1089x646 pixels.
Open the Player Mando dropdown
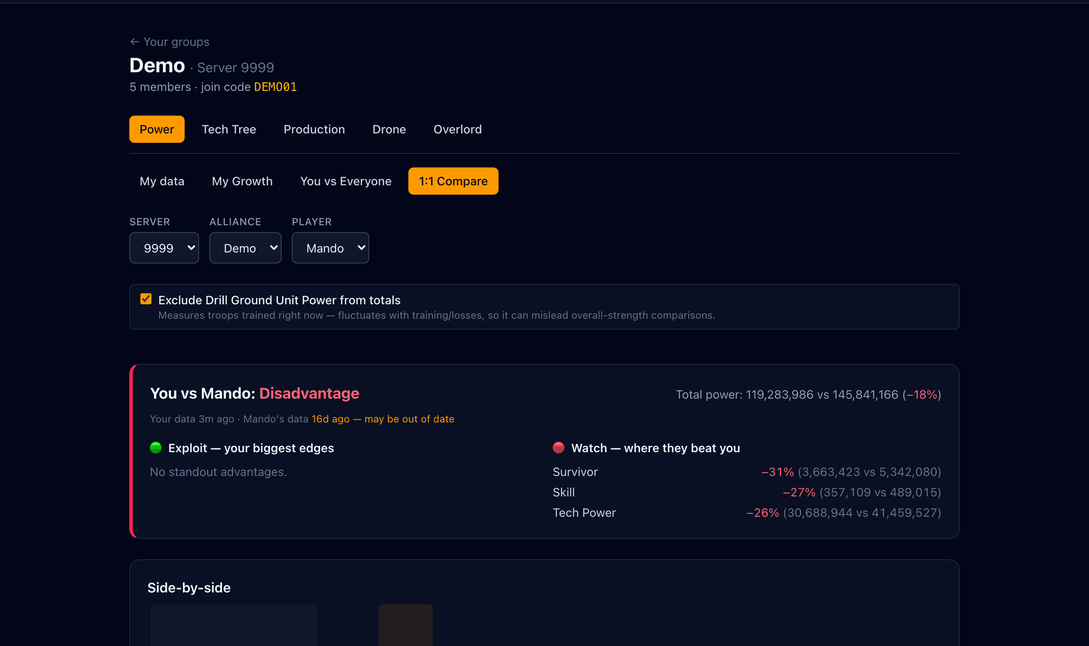(330, 248)
